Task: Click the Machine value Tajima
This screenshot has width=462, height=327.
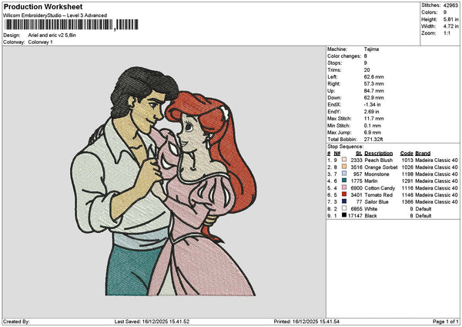Action: [x=371, y=49]
